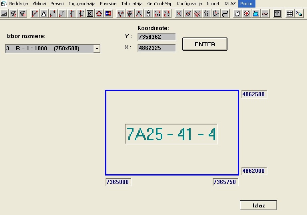Click the red pentagon ring toolbar icon
The height and width of the screenshot is (215, 307).
click(99, 14)
